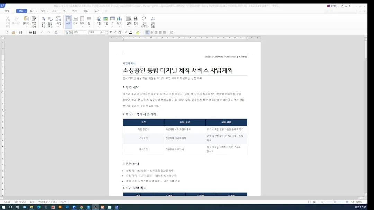Toggle underline (밑줄) formatting
The image size is (374, 210).
pos(119,32)
